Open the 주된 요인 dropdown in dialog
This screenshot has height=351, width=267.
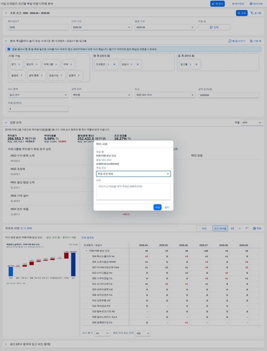point(133,174)
